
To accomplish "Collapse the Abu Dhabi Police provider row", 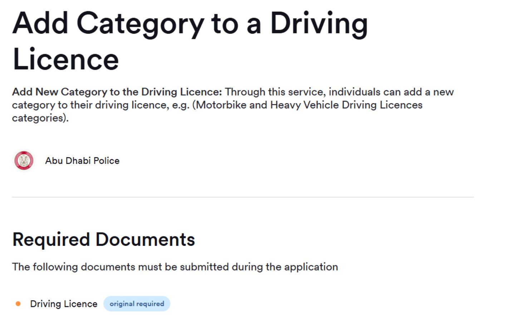I will click(x=82, y=161).
